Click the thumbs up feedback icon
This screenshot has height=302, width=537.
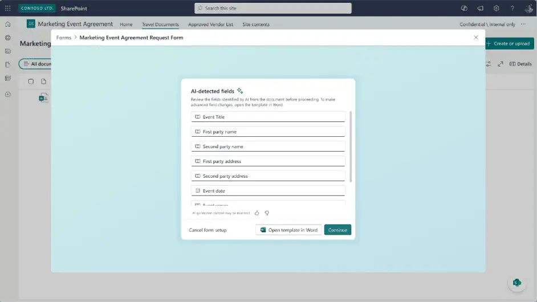tap(257, 213)
